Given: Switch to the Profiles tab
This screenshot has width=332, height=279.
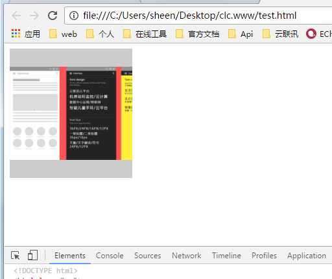Looking at the screenshot, I should (264, 256).
